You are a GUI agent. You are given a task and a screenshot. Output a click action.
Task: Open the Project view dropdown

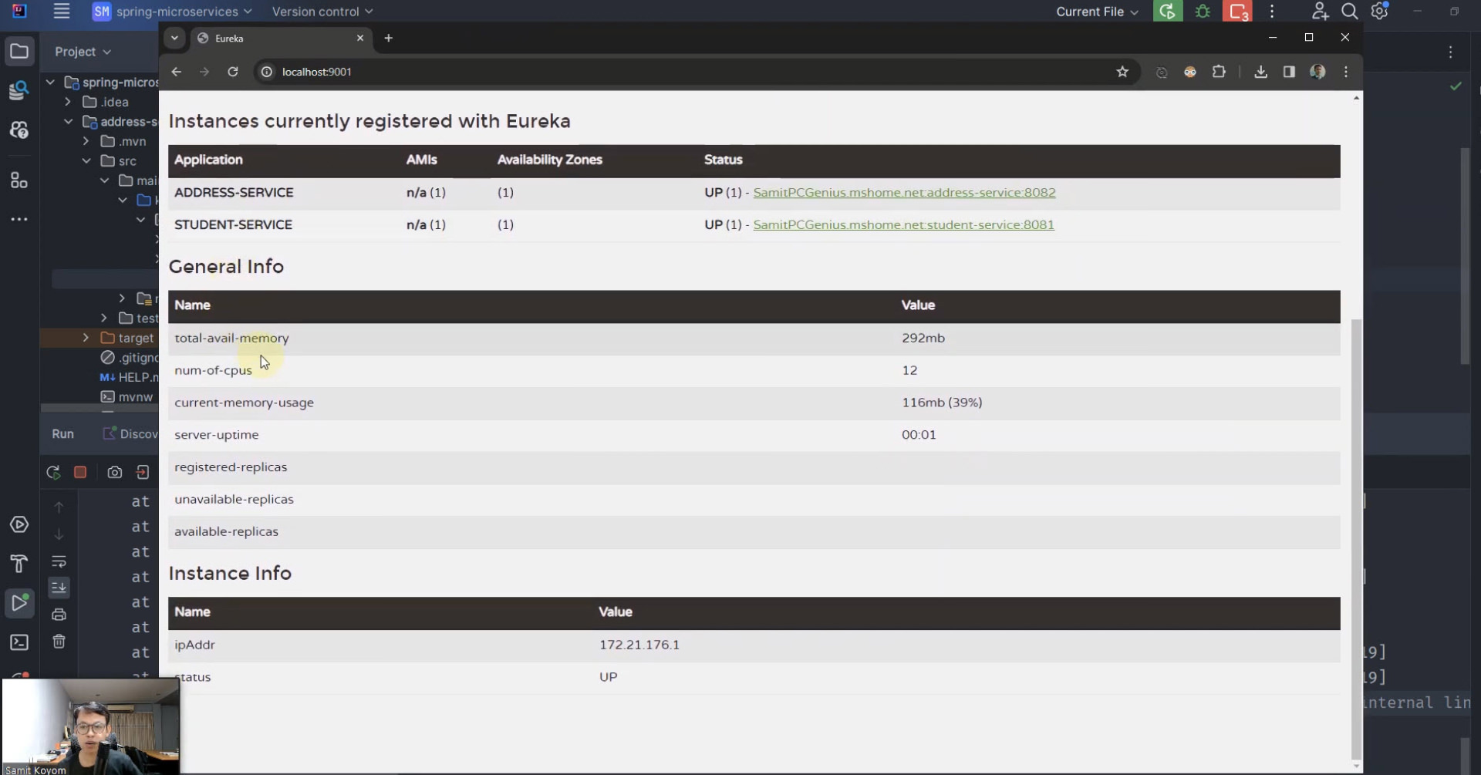coord(83,52)
